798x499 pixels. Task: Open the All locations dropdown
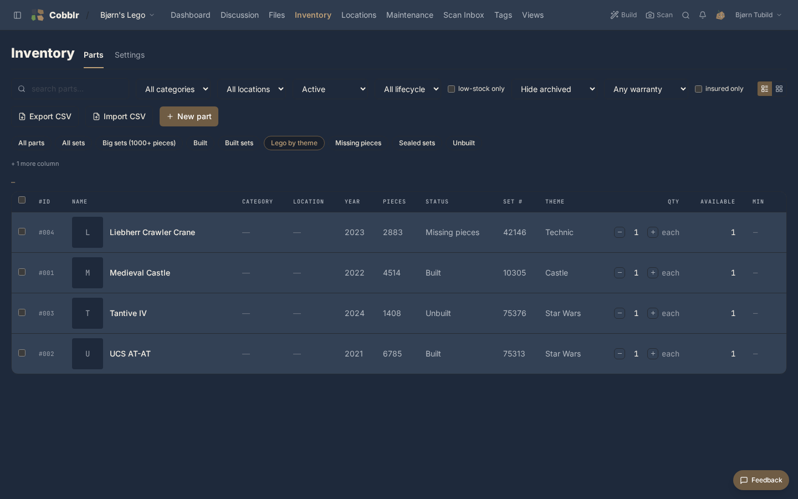click(255, 89)
